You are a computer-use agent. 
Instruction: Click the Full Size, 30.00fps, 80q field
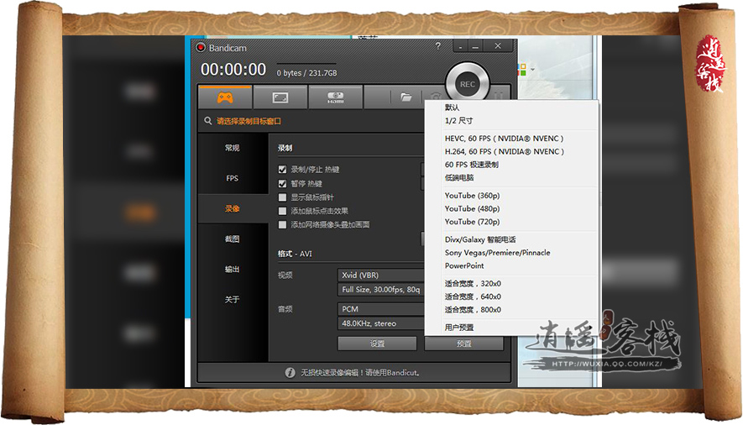pyautogui.click(x=381, y=289)
